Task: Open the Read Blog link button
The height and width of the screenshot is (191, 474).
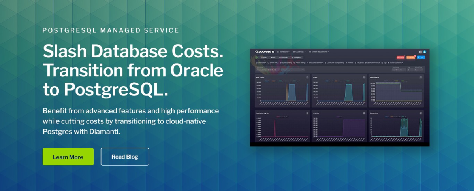Action: point(125,157)
